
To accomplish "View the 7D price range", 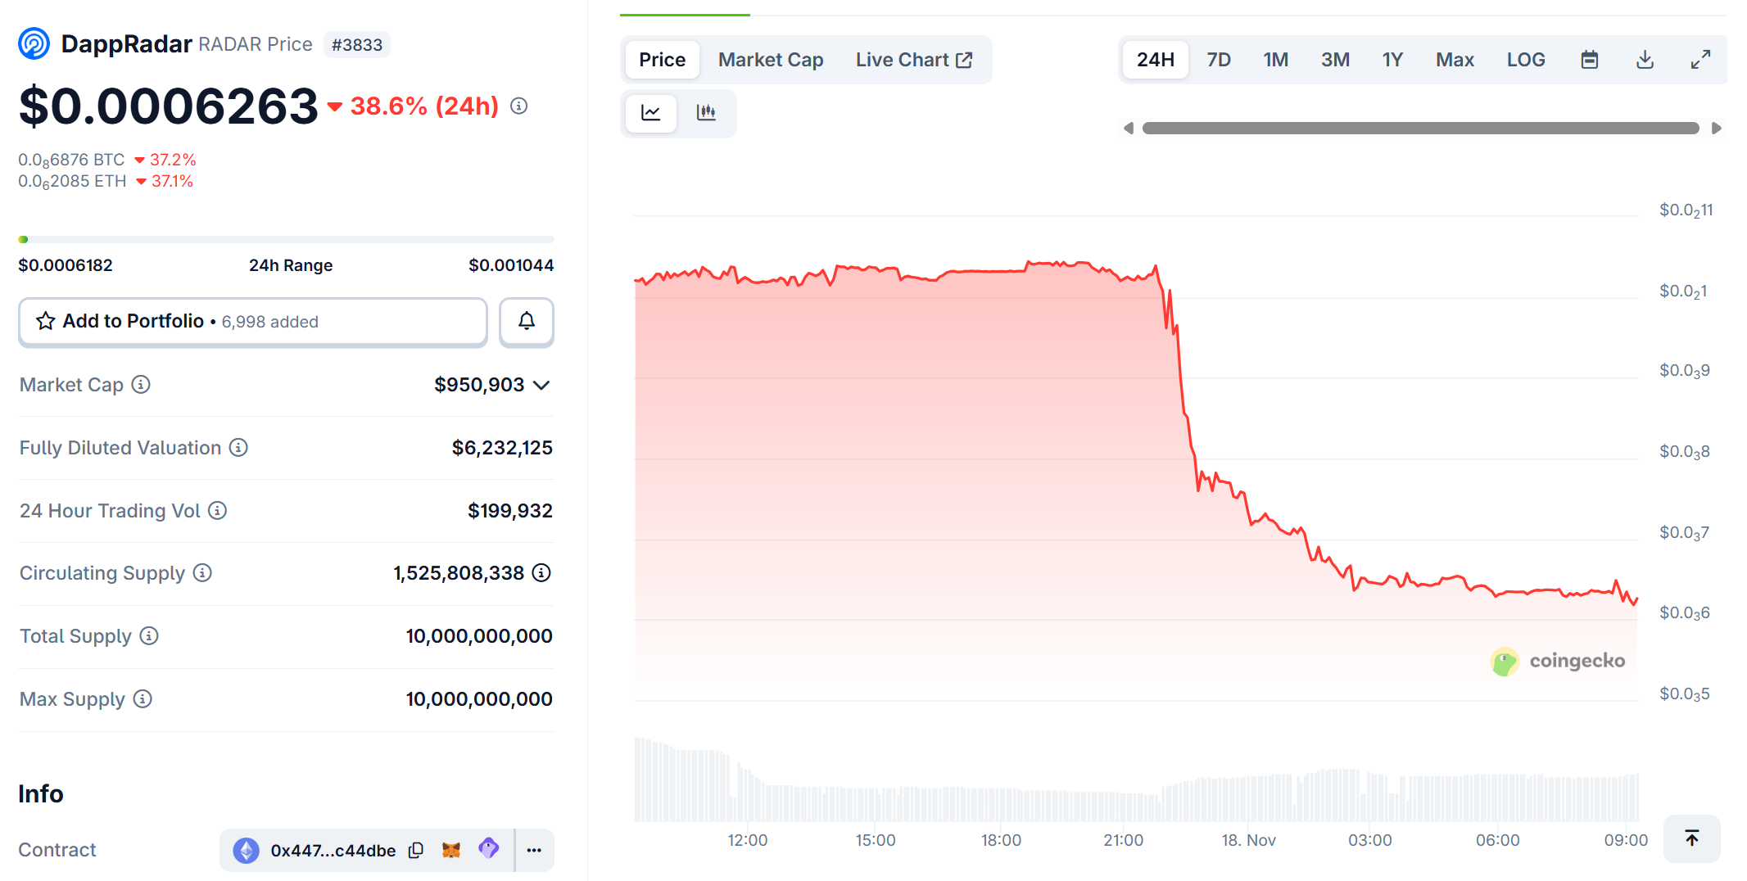I will pos(1218,59).
